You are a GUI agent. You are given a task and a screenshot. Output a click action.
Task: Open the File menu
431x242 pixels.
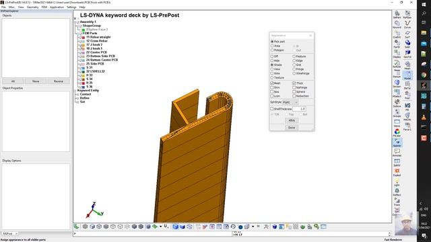[x=3, y=7]
